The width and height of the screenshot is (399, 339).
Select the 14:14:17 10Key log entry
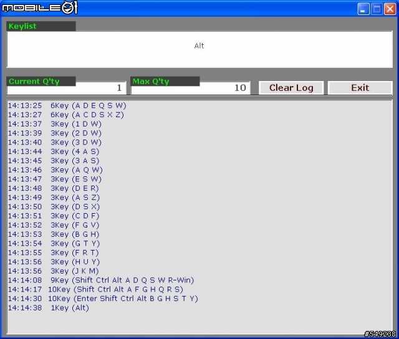pyautogui.click(x=95, y=289)
